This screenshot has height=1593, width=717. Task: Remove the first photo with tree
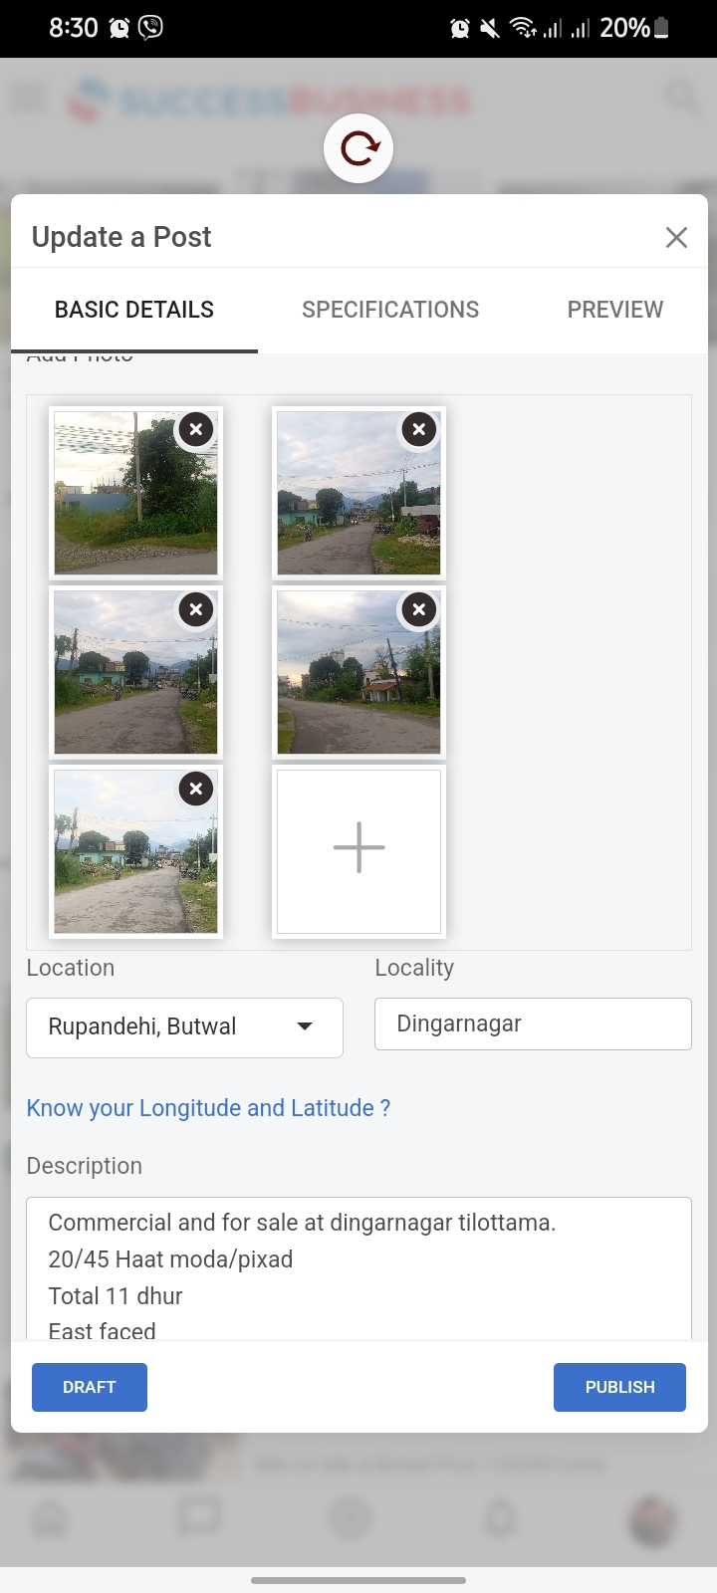pos(196,429)
